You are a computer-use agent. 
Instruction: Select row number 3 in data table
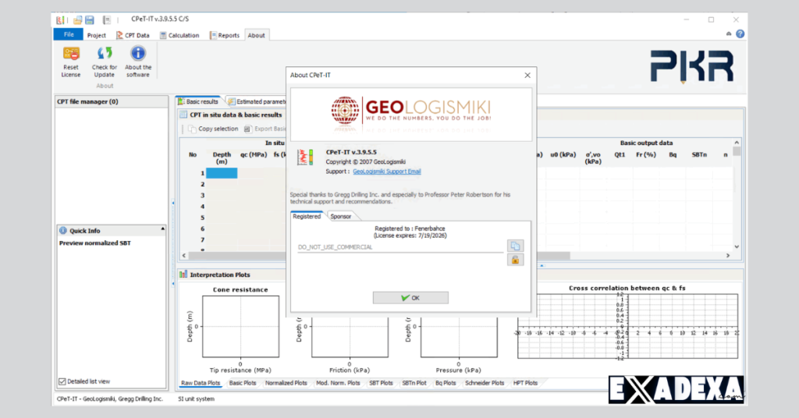coord(203,196)
